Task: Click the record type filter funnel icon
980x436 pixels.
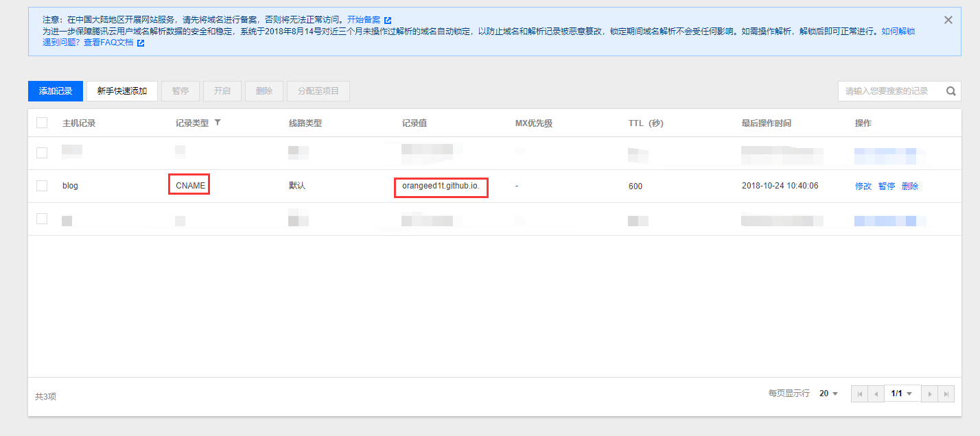Action: point(218,123)
